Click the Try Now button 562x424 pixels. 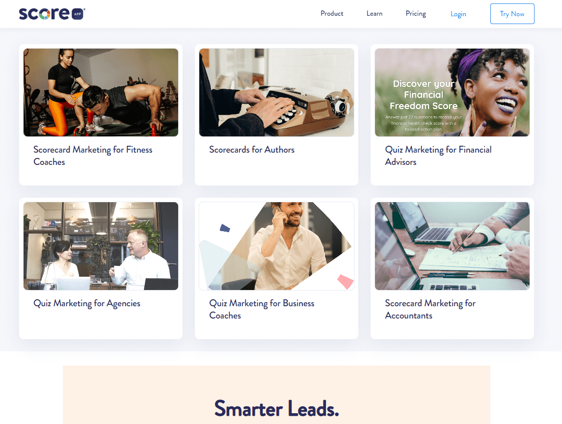tap(512, 14)
